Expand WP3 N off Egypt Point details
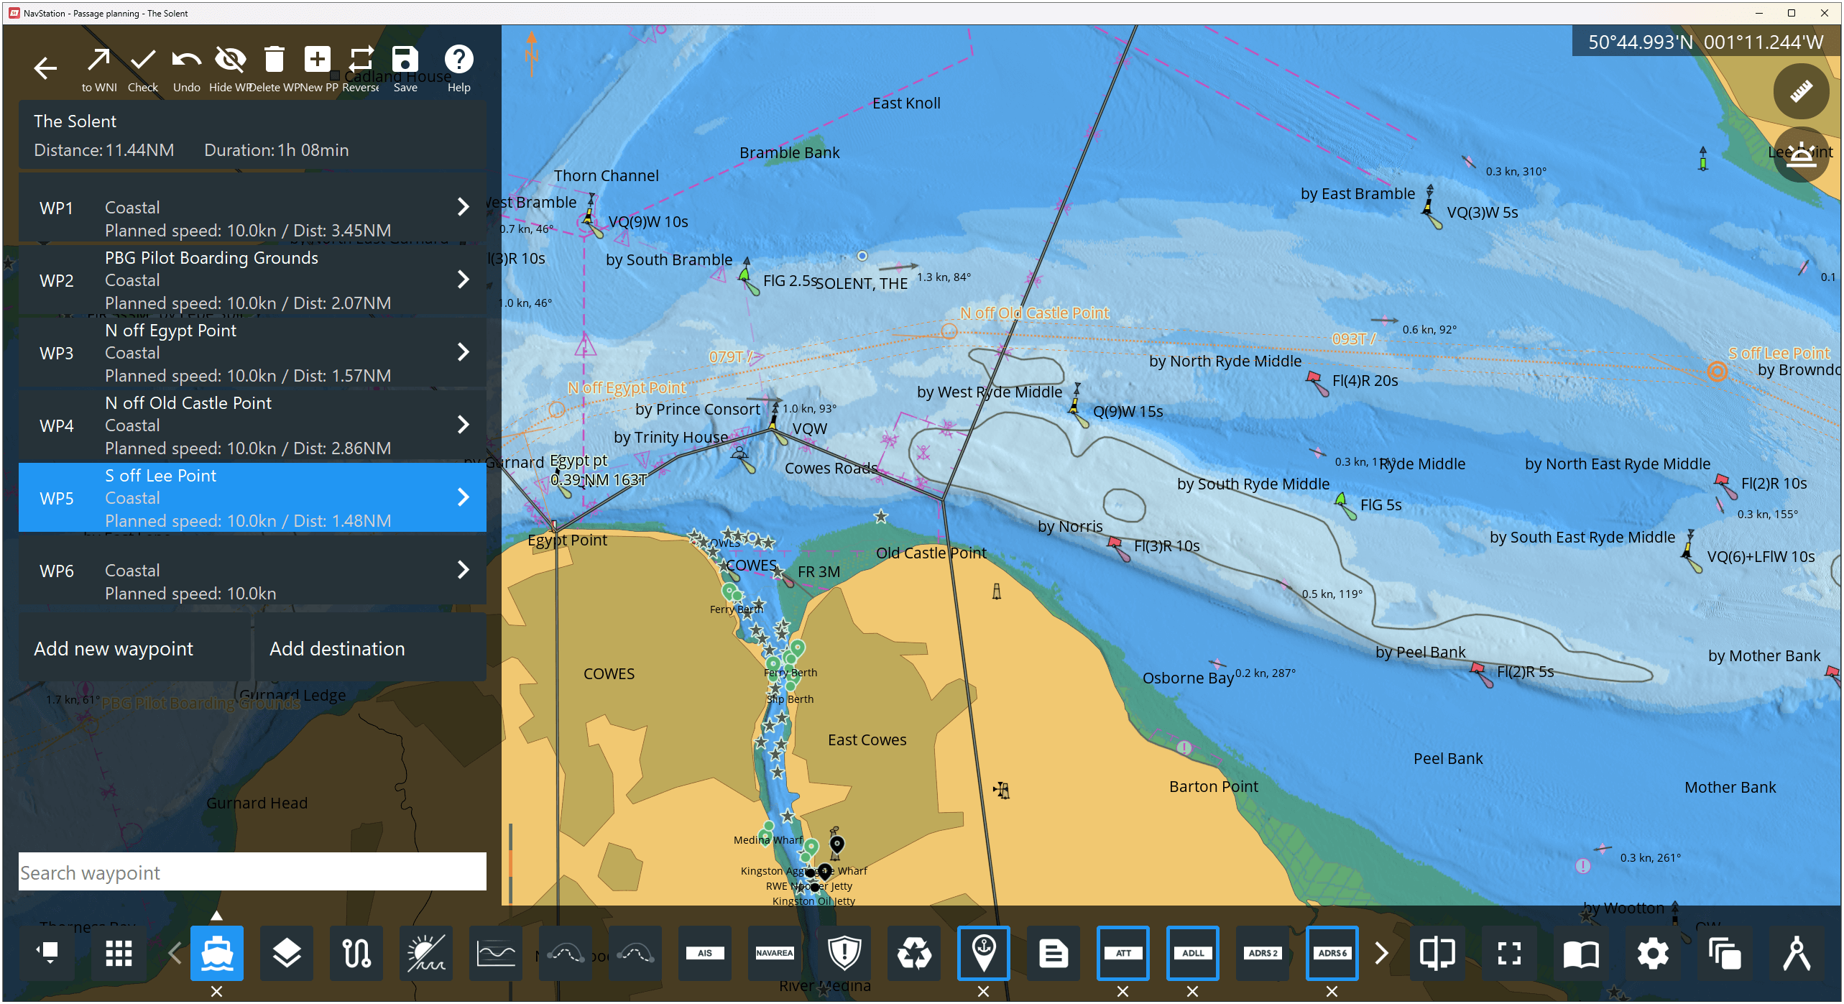This screenshot has height=1004, width=1844. [x=464, y=352]
